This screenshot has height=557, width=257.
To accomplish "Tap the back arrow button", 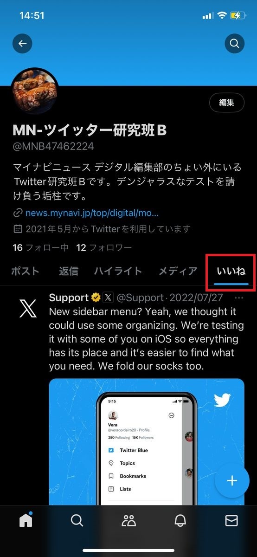I will click(x=22, y=44).
